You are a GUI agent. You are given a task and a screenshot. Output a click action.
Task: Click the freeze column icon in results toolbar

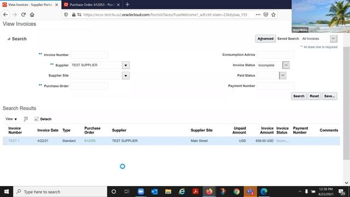[x=26, y=119]
